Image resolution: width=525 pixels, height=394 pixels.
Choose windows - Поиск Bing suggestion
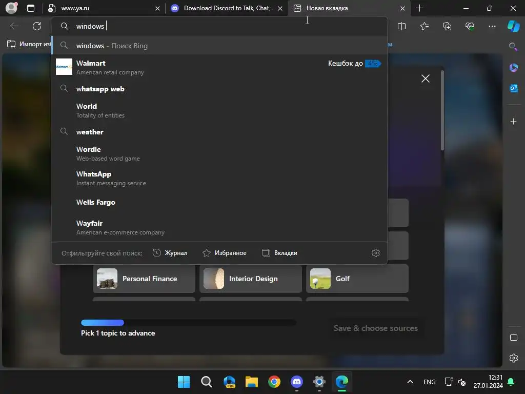click(x=219, y=46)
